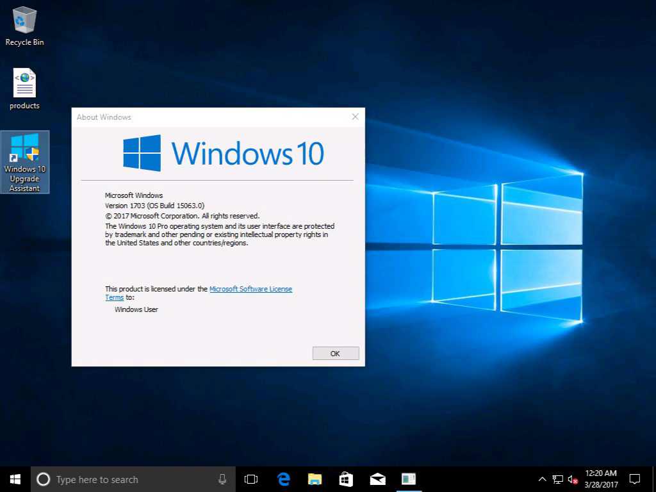Open File Explorer from the taskbar
Image resolution: width=656 pixels, height=492 pixels.
(315, 479)
